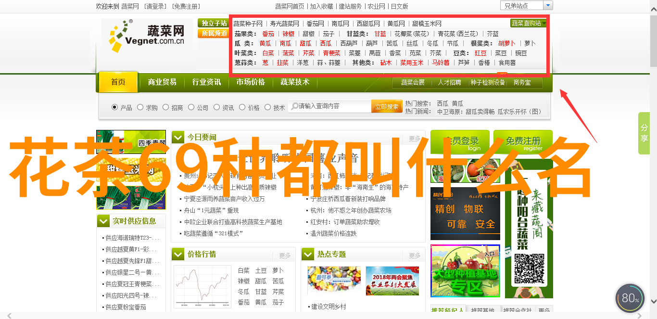Click the QR code image in the banner

coord(529,268)
